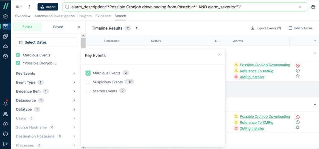Open the notifications bell icon
Image resolution: width=319 pixels, height=149 pixels.
[x=6, y=104]
